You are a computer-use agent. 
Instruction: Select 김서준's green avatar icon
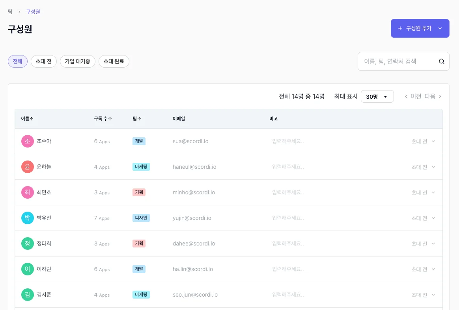[27, 294]
